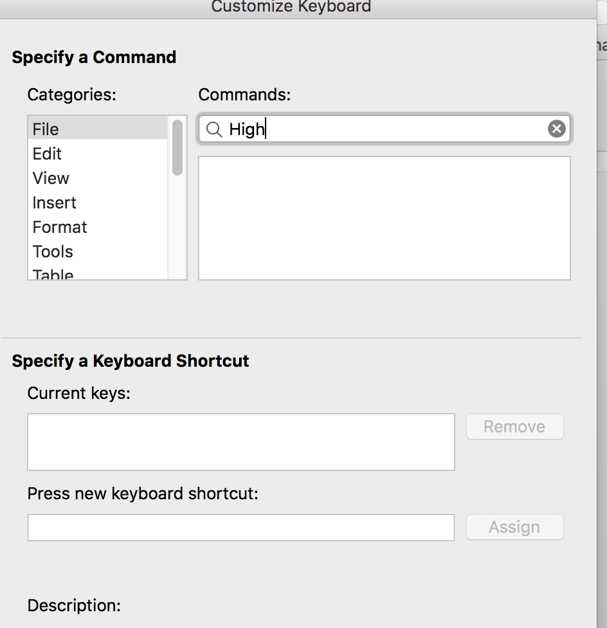The width and height of the screenshot is (607, 628).
Task: Pick the View category in the list
Action: click(x=51, y=178)
